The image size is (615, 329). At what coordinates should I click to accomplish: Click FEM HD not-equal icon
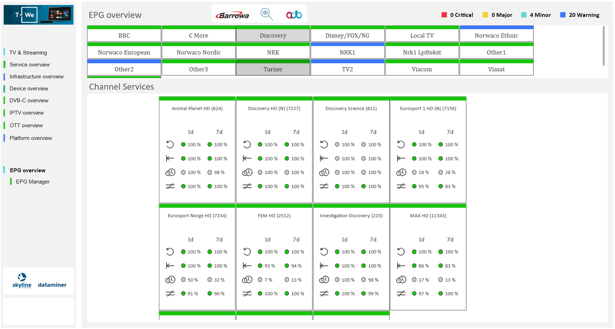point(247,294)
